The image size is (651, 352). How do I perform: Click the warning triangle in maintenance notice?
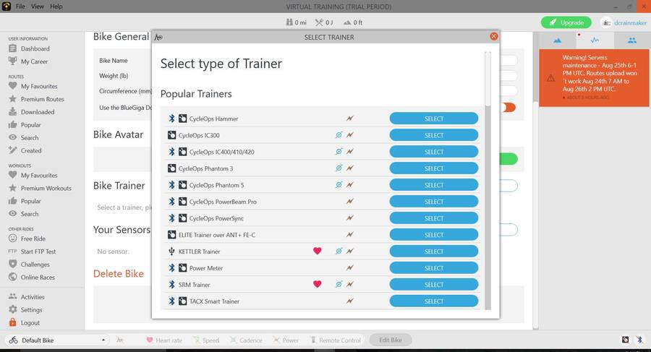pyautogui.click(x=550, y=77)
